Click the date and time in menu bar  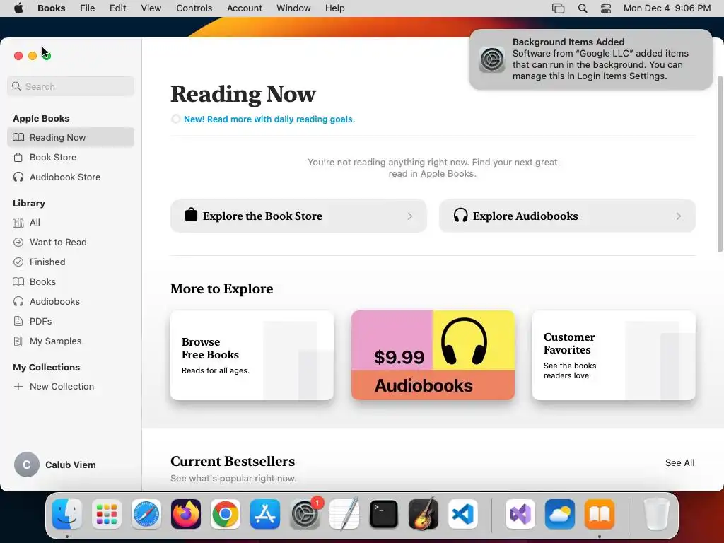click(667, 8)
